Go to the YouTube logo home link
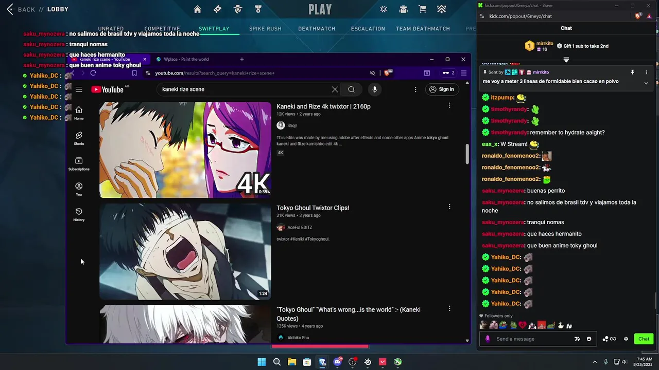 coord(107,89)
